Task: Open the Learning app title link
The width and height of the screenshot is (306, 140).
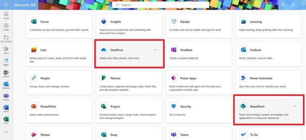Action: [x=256, y=22]
